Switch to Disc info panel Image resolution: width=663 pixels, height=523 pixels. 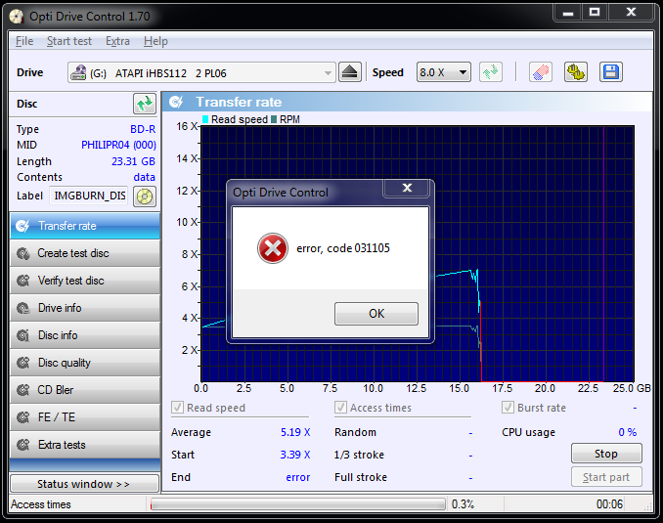85,335
